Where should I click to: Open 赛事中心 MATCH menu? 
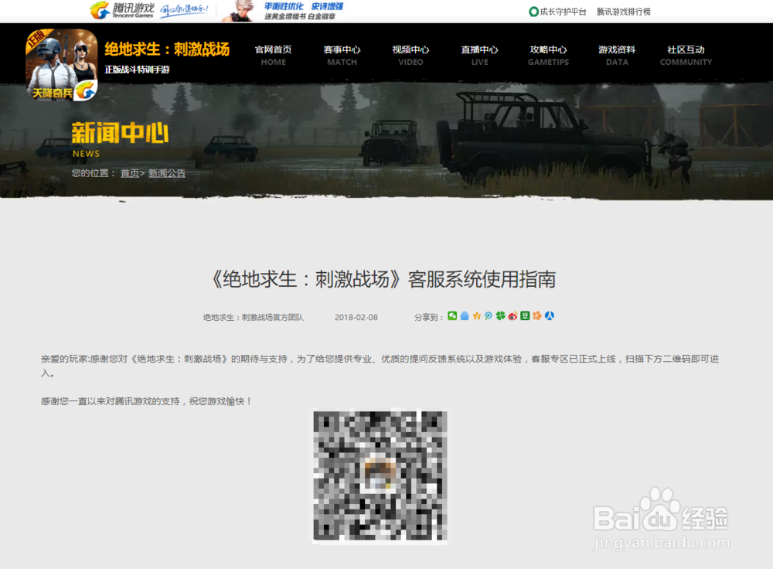(x=342, y=55)
